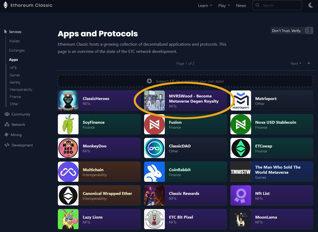Click the Apps and Protocols heading

98,34
